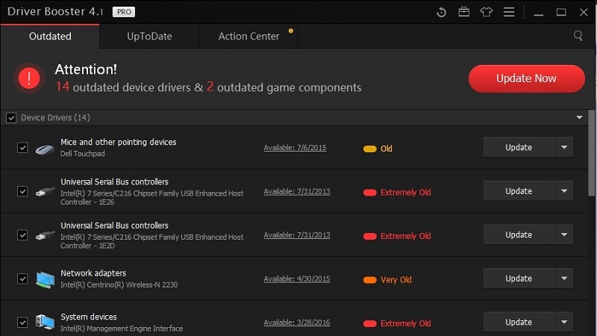Click the "Device Drivers (14)" header label
Screen dimensions: 597x336
click(55, 118)
